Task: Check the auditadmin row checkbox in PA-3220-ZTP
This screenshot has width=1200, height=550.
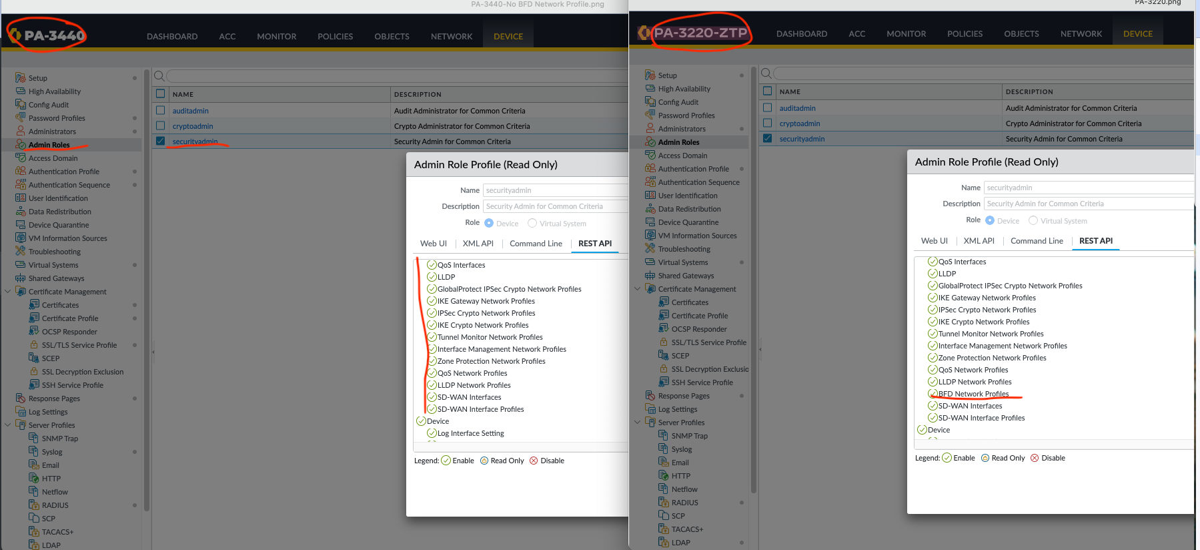Action: 768,108
